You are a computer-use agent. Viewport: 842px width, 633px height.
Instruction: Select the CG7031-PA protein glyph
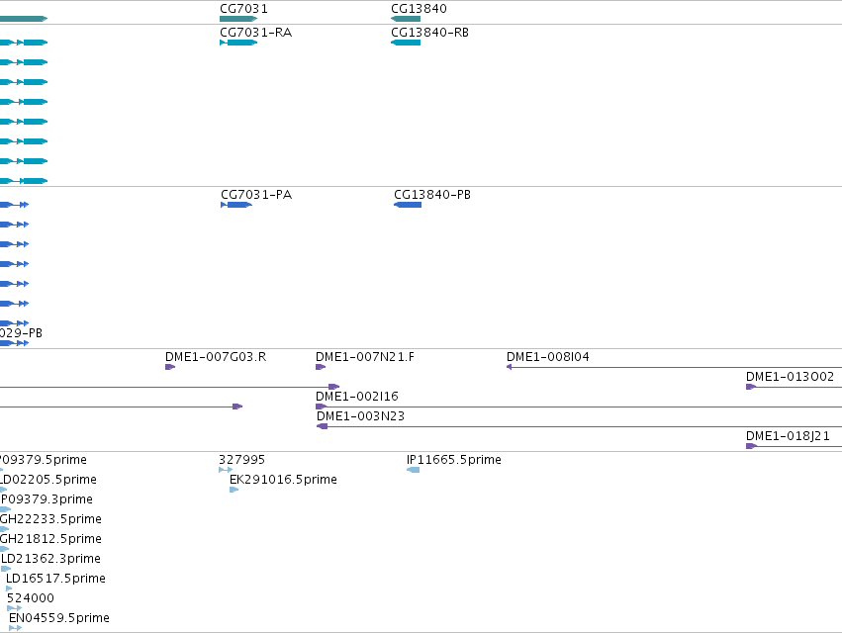click(236, 205)
